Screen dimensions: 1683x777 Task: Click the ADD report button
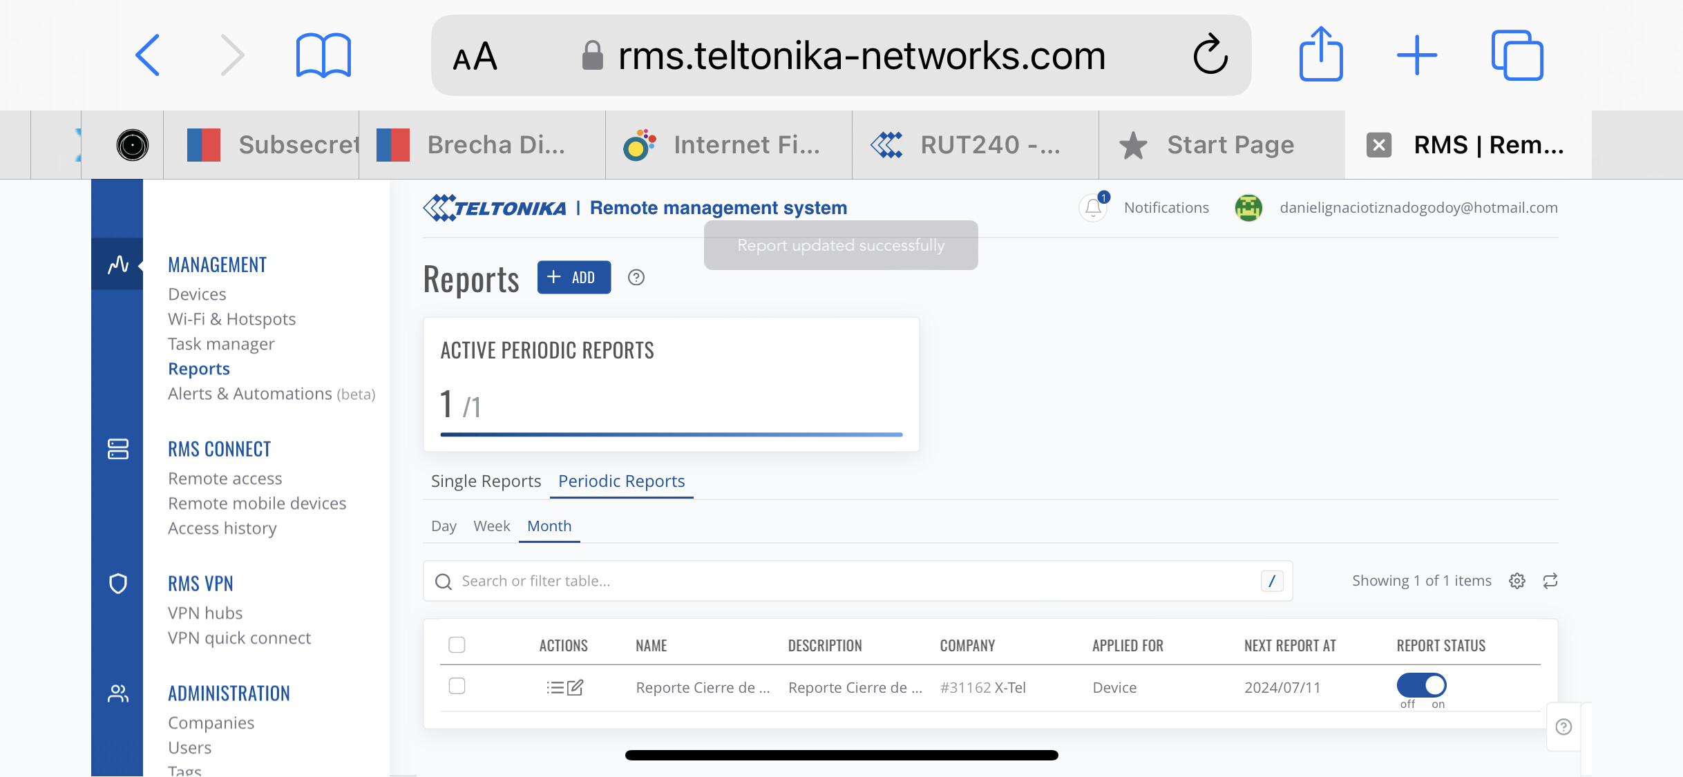click(x=574, y=277)
